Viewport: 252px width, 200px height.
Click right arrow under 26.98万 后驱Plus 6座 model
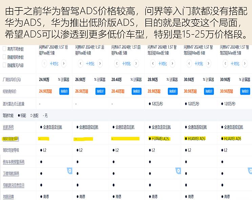click(x=100, y=64)
